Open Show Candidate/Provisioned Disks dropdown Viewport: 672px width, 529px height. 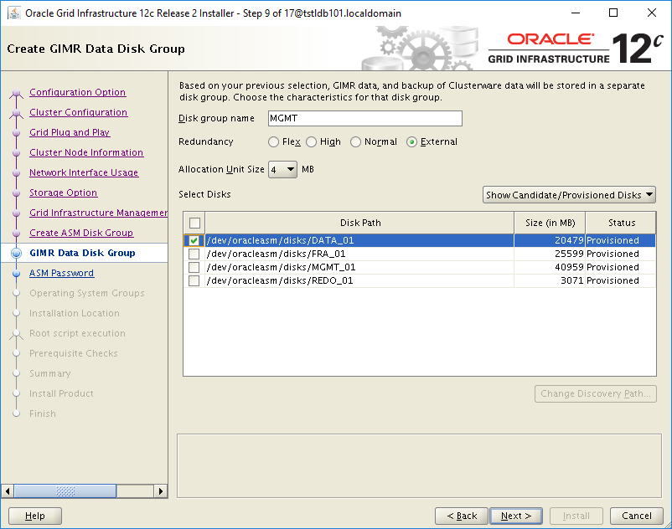[569, 195]
